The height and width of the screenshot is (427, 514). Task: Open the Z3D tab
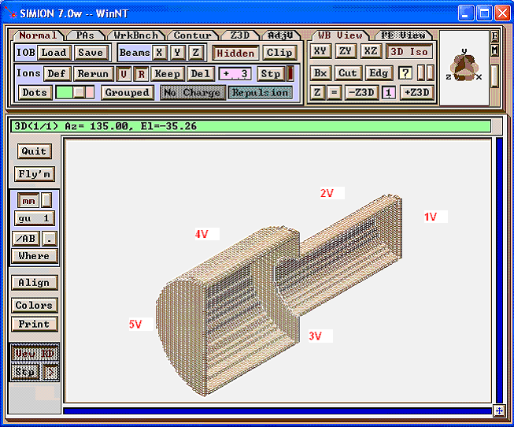click(x=240, y=35)
